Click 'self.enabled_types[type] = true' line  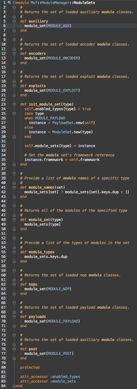coord(57,109)
